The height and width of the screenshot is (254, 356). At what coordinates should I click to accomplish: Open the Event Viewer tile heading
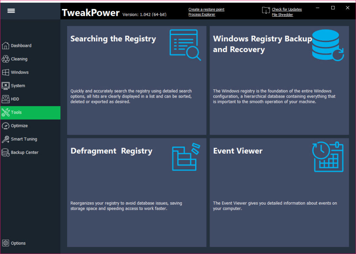click(x=238, y=151)
